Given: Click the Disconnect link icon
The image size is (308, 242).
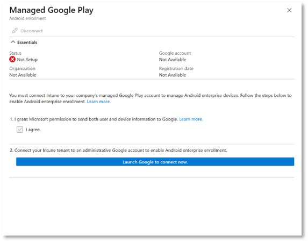Looking at the screenshot, I should point(15,31).
